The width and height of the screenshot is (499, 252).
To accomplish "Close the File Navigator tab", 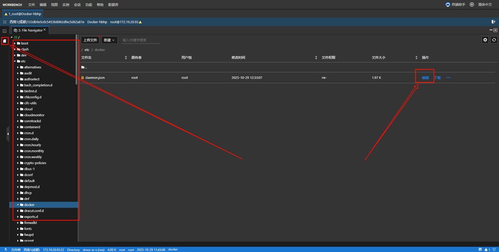I will click(45, 30).
